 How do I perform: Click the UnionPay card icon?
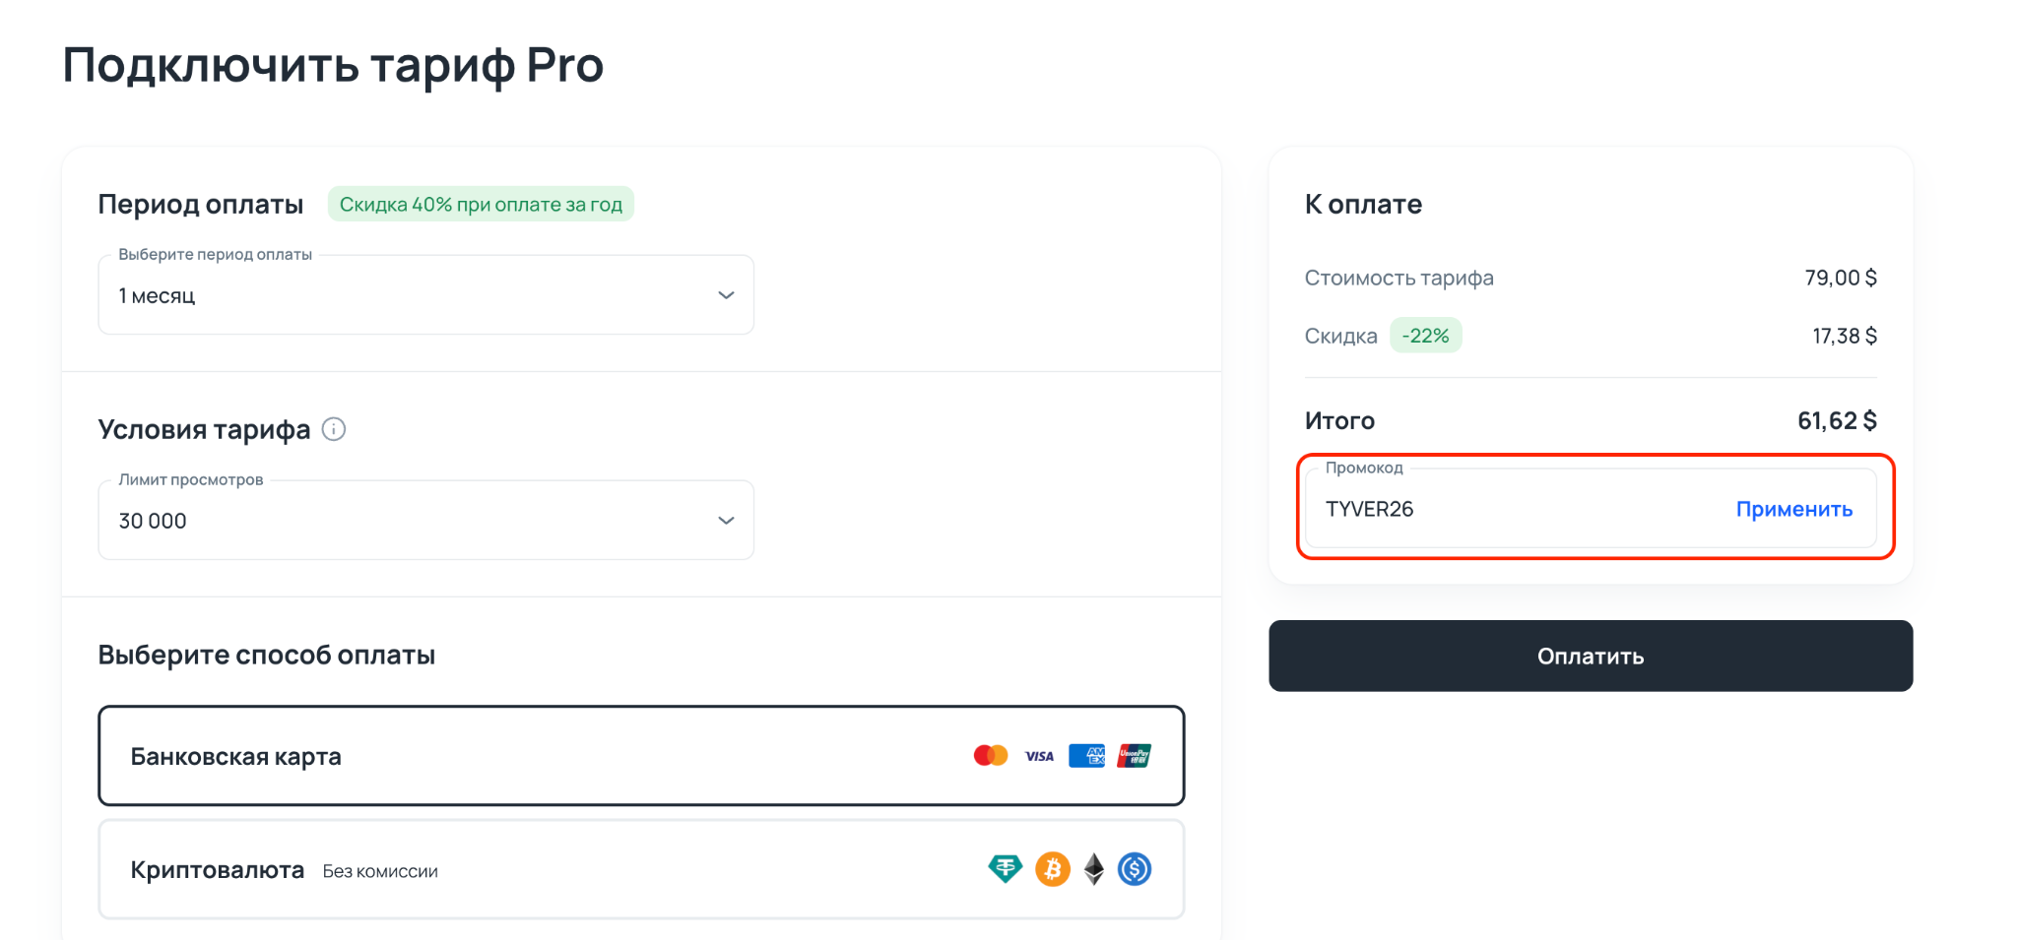pyautogui.click(x=1134, y=756)
